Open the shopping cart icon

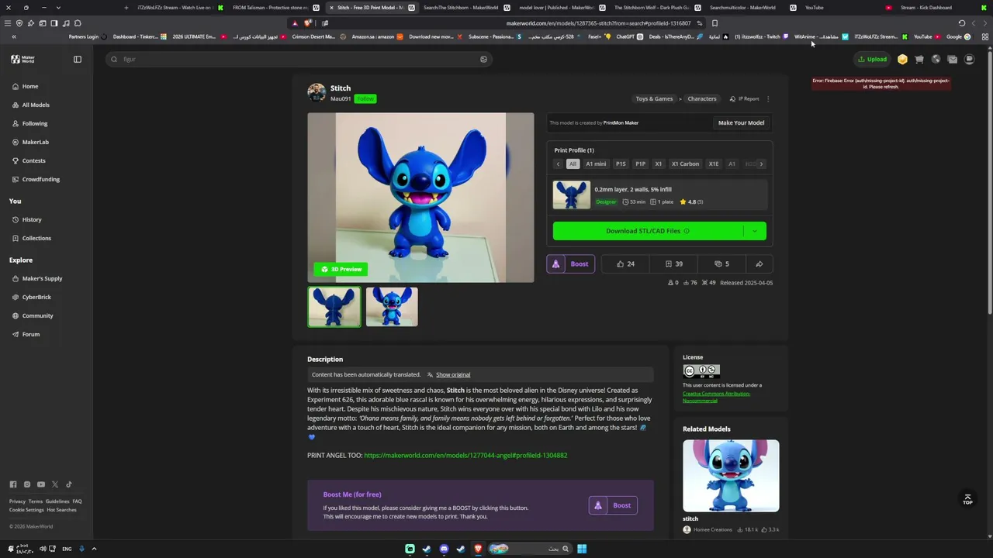pos(919,59)
